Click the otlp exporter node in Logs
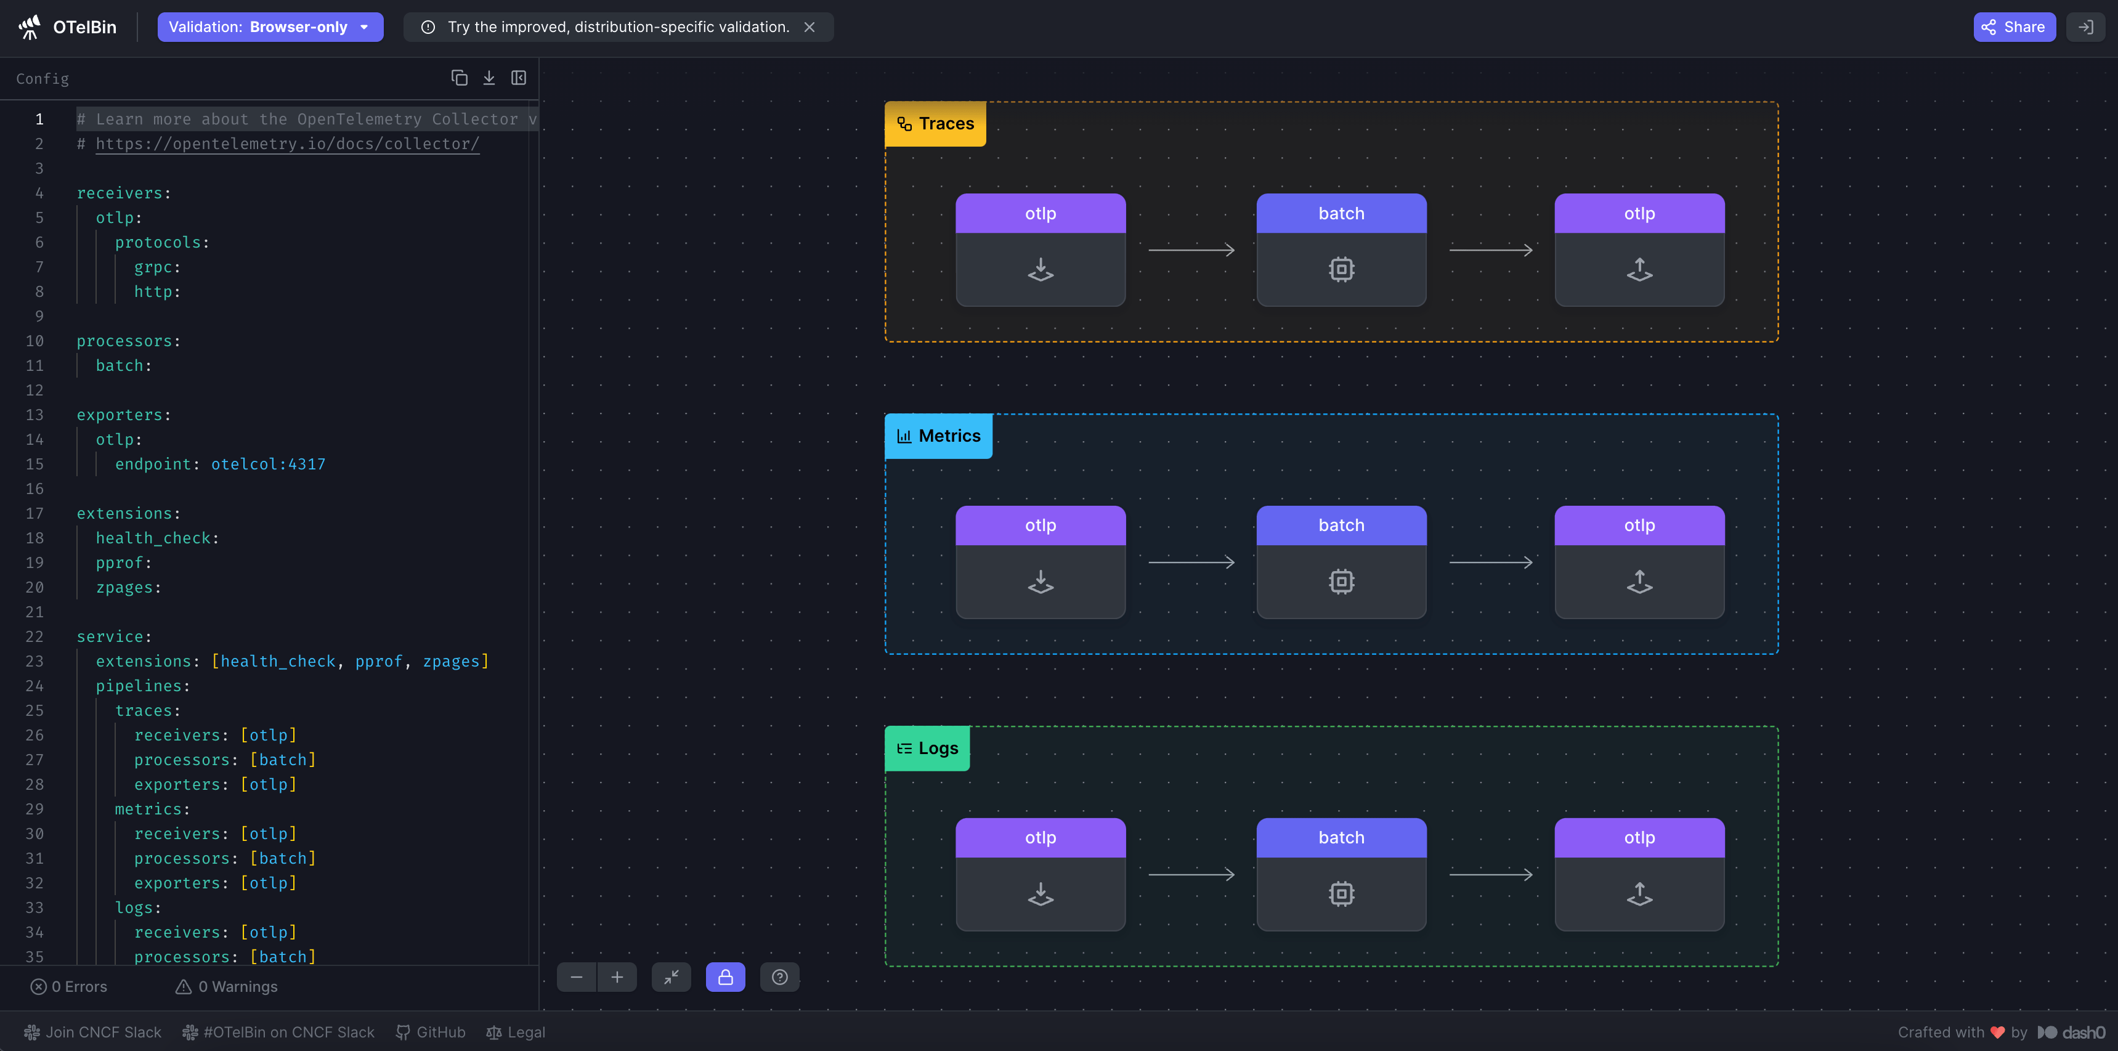Viewport: 2118px width, 1051px height. click(x=1639, y=874)
